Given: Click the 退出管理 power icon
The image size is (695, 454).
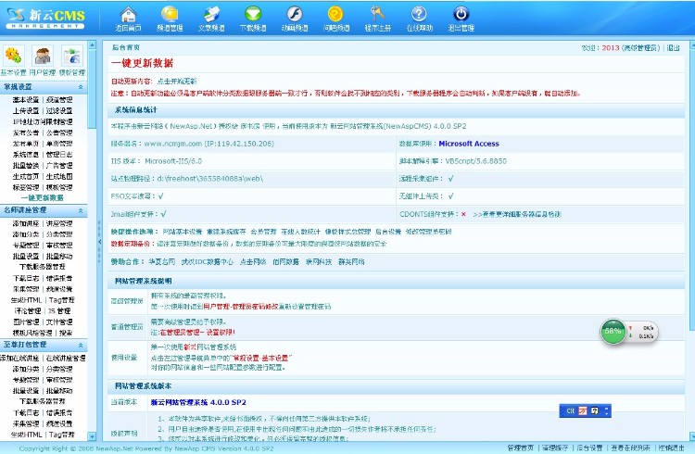Looking at the screenshot, I should [x=461, y=15].
